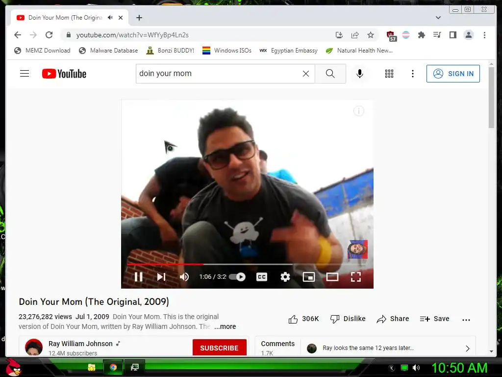
Task: View site information lock icon
Action: tap(68, 35)
